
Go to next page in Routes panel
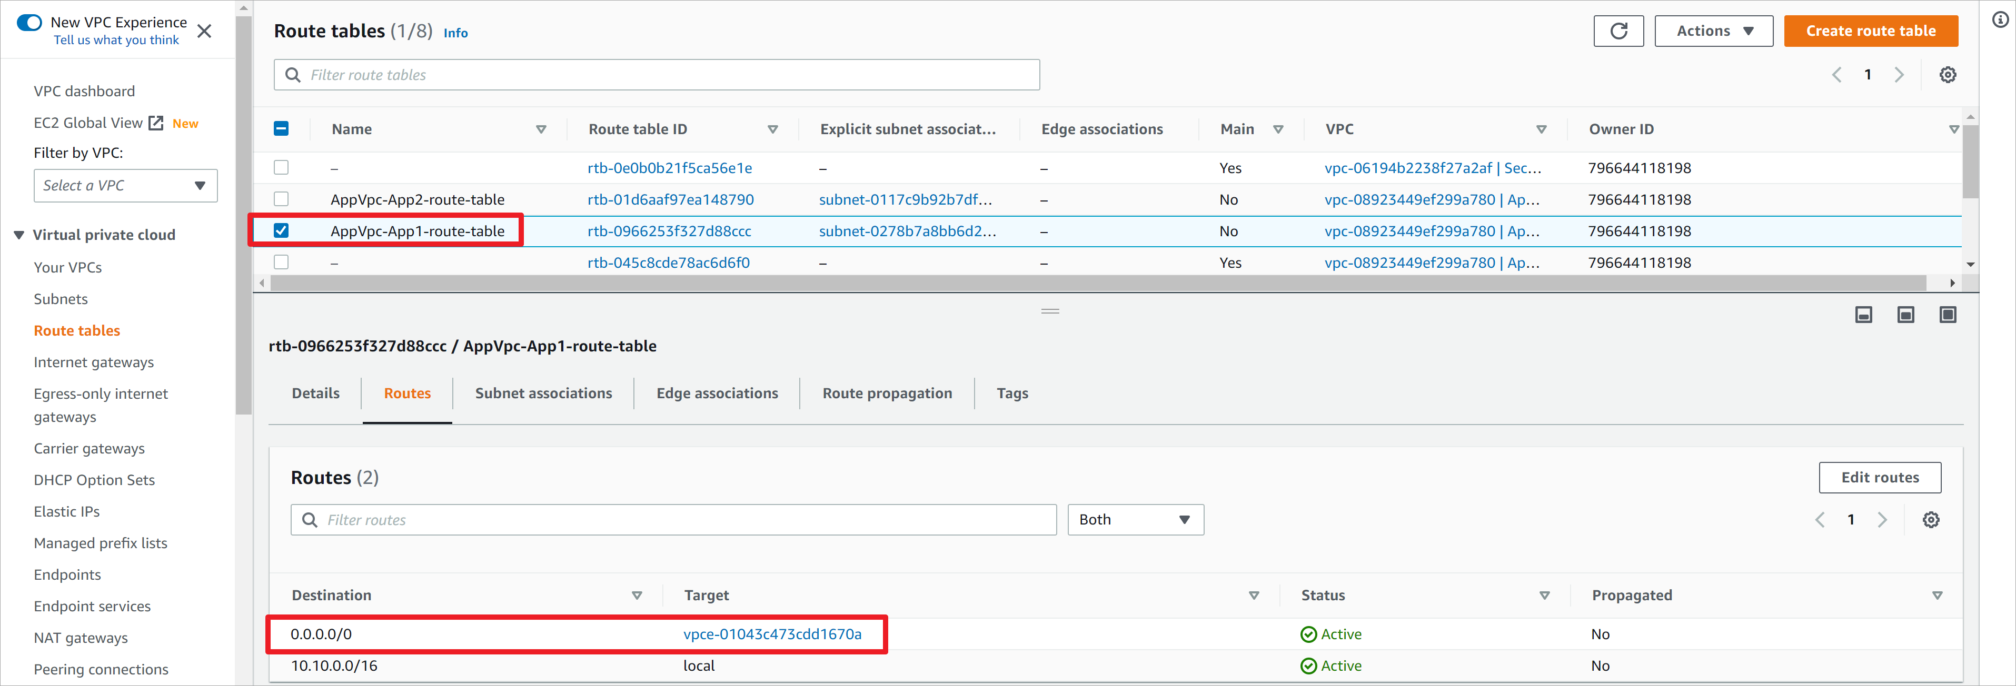1882,520
